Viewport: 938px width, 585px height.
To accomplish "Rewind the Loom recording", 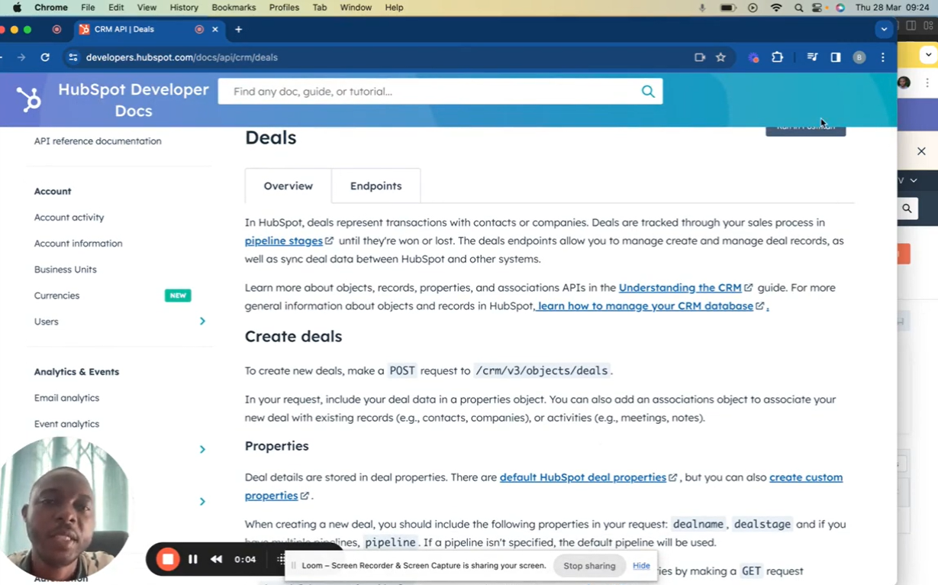I will [216, 559].
